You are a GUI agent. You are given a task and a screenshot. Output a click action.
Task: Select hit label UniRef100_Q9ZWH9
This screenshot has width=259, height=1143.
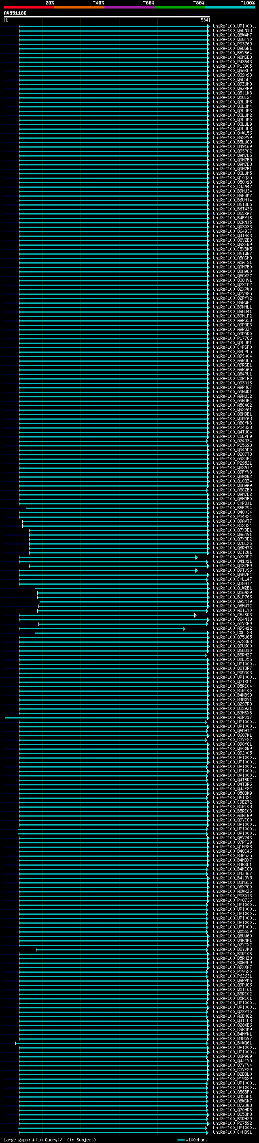click(x=232, y=84)
